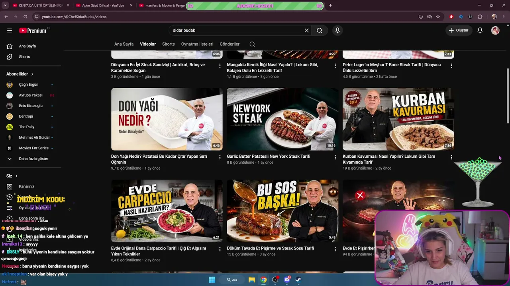Open options for the Steak Sandviçi video
The image size is (510, 286).
pyautogui.click(x=220, y=66)
